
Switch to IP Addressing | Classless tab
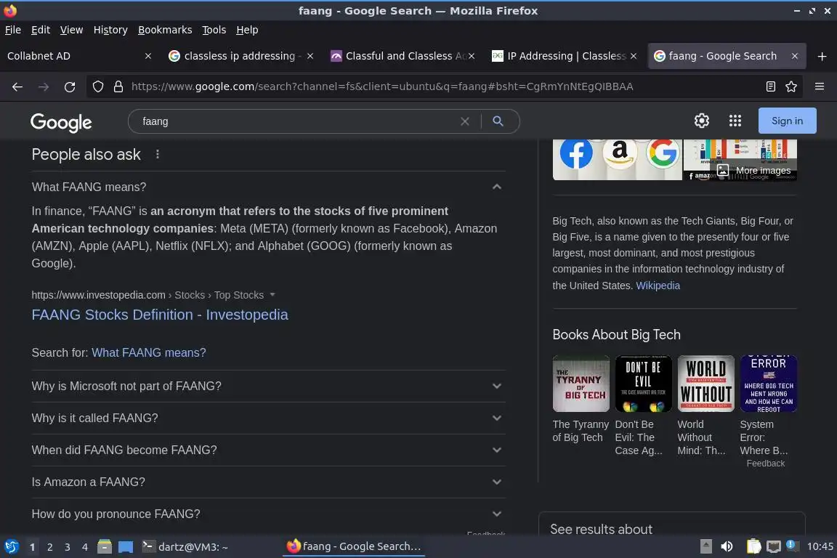563,56
